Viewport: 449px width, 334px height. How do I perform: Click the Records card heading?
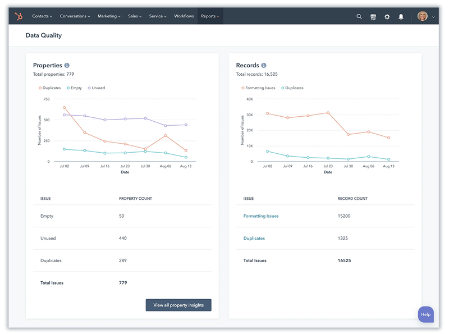tap(248, 65)
